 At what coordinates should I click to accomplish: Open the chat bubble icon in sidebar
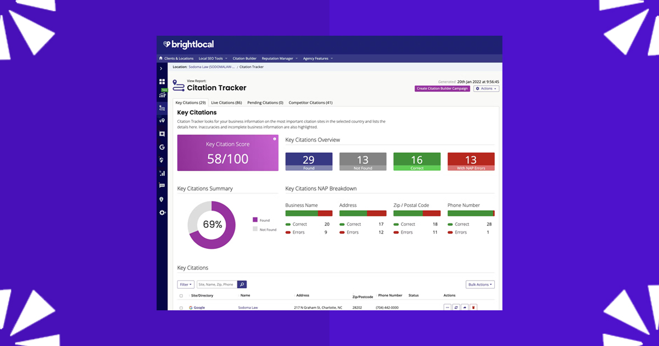[162, 186]
